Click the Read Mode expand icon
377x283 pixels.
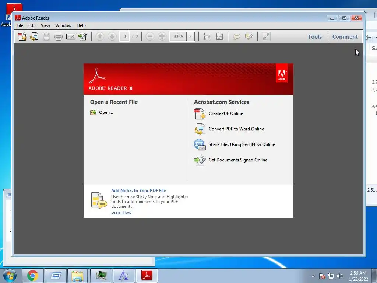(x=266, y=36)
